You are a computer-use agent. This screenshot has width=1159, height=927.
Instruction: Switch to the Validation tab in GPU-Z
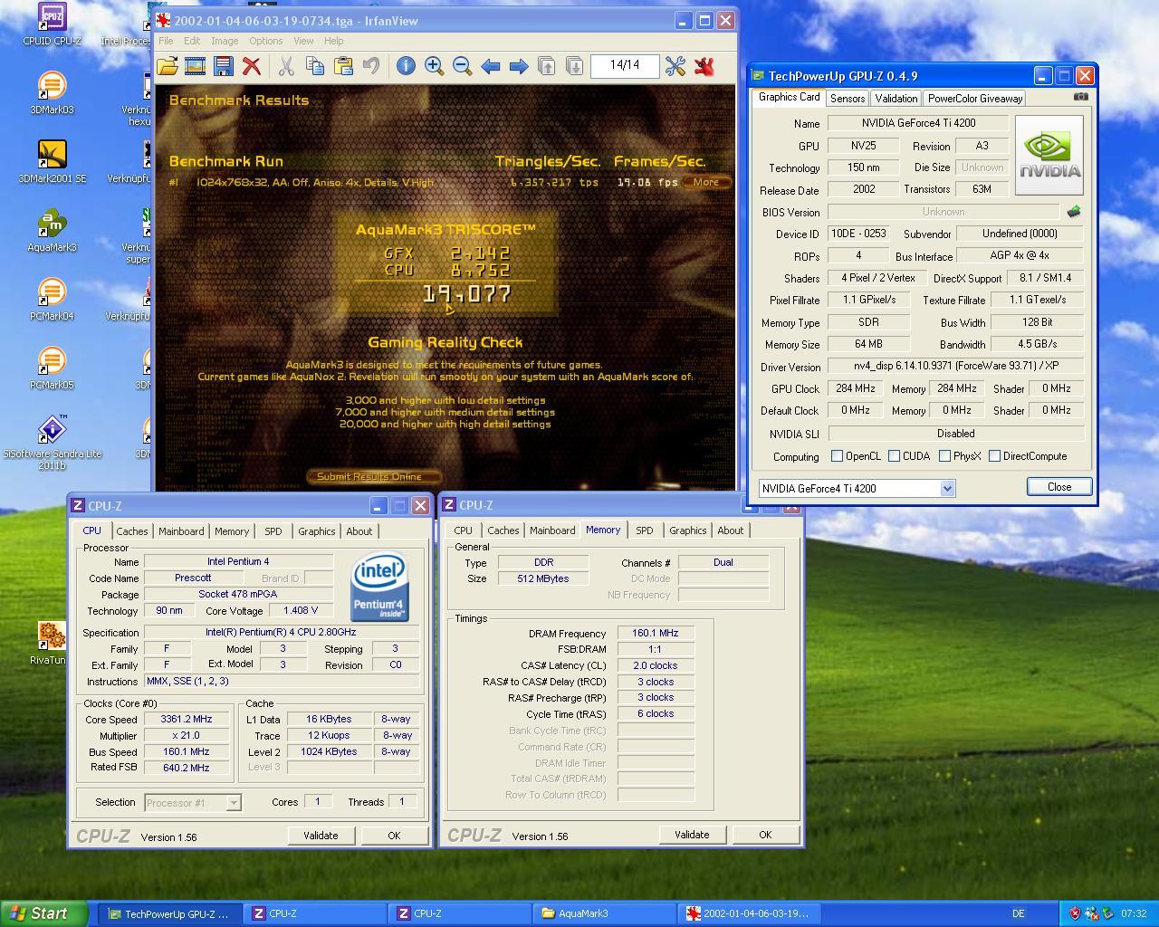tap(896, 99)
